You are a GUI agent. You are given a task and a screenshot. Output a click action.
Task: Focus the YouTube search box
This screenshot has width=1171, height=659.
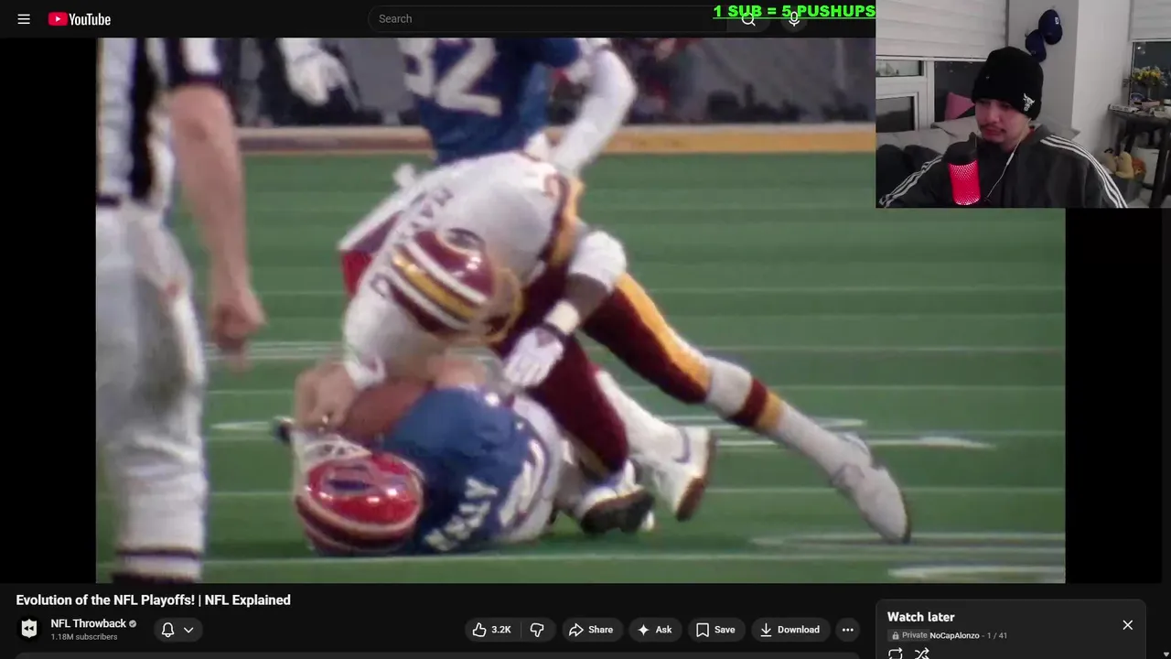click(547, 18)
